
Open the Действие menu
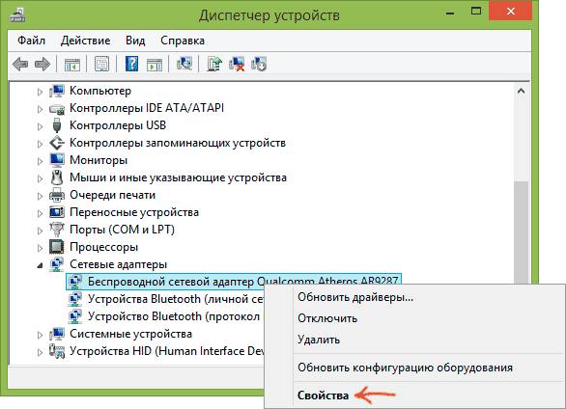[x=86, y=41]
